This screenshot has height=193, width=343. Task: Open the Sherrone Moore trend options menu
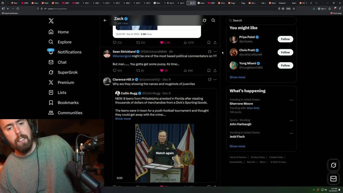[x=291, y=100]
